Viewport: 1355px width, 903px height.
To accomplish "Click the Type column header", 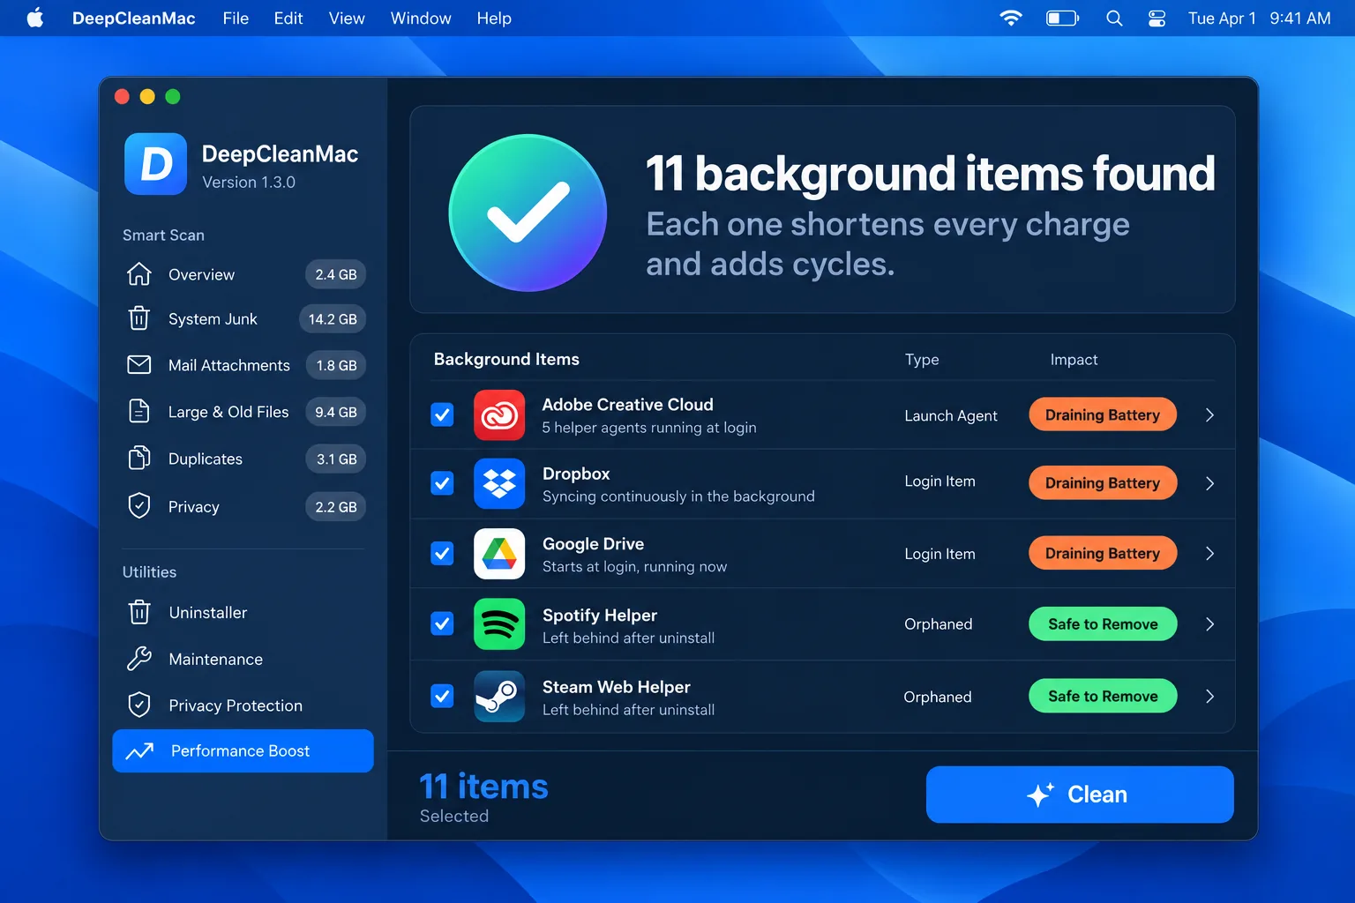I will 922,360.
